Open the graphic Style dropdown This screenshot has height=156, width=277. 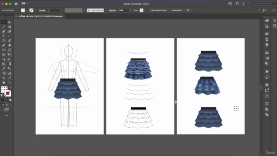click(145, 10)
